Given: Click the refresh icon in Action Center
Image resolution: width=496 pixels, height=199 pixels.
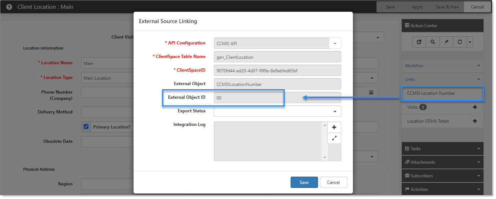Looking at the screenshot, I should 460,42.
